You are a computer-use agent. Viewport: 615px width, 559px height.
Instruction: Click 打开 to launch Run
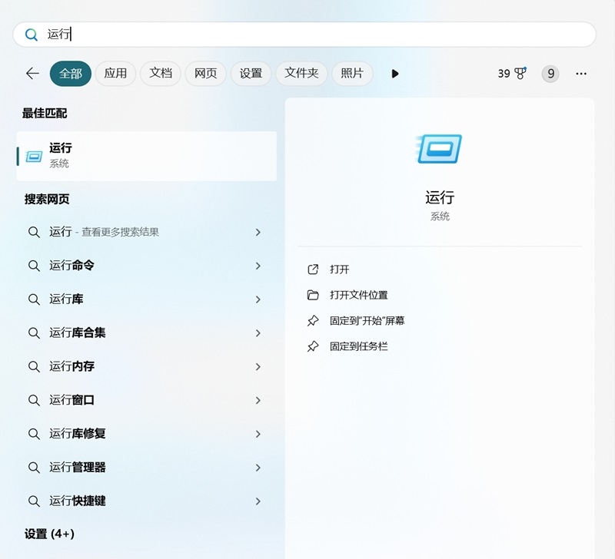point(339,270)
